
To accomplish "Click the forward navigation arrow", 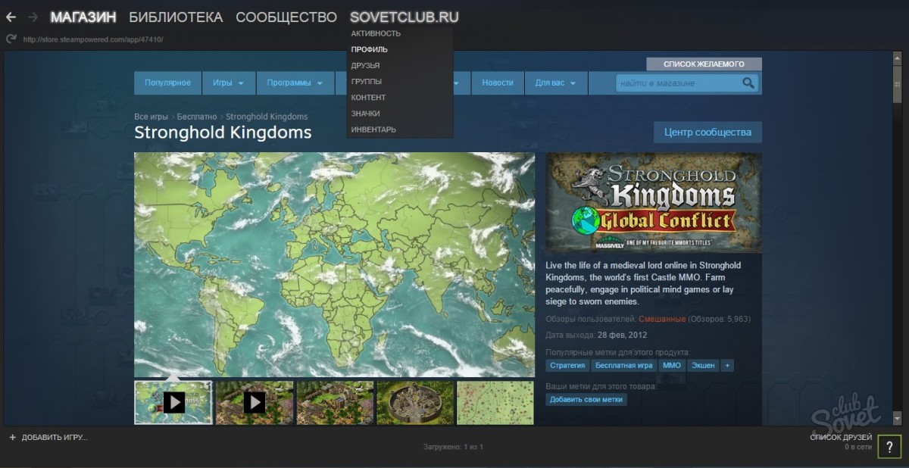I will point(33,17).
